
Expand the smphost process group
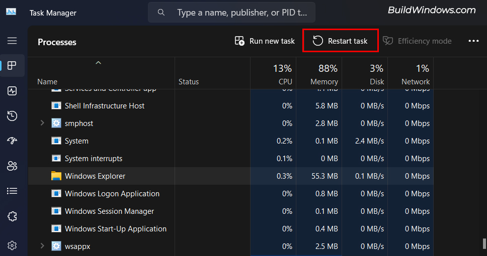coord(42,123)
